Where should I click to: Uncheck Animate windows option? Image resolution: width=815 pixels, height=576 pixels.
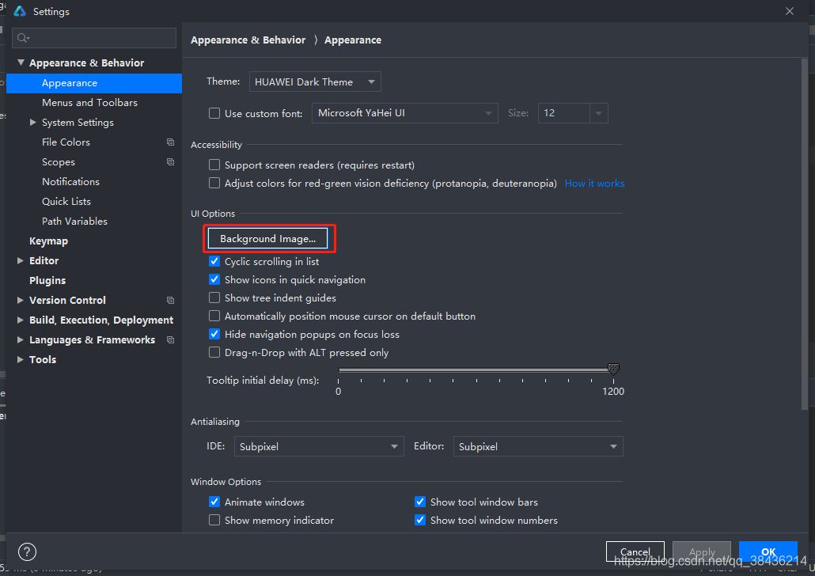click(x=214, y=502)
